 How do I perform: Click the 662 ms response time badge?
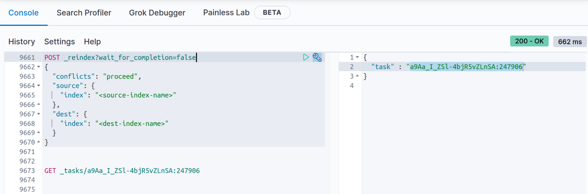[569, 42]
